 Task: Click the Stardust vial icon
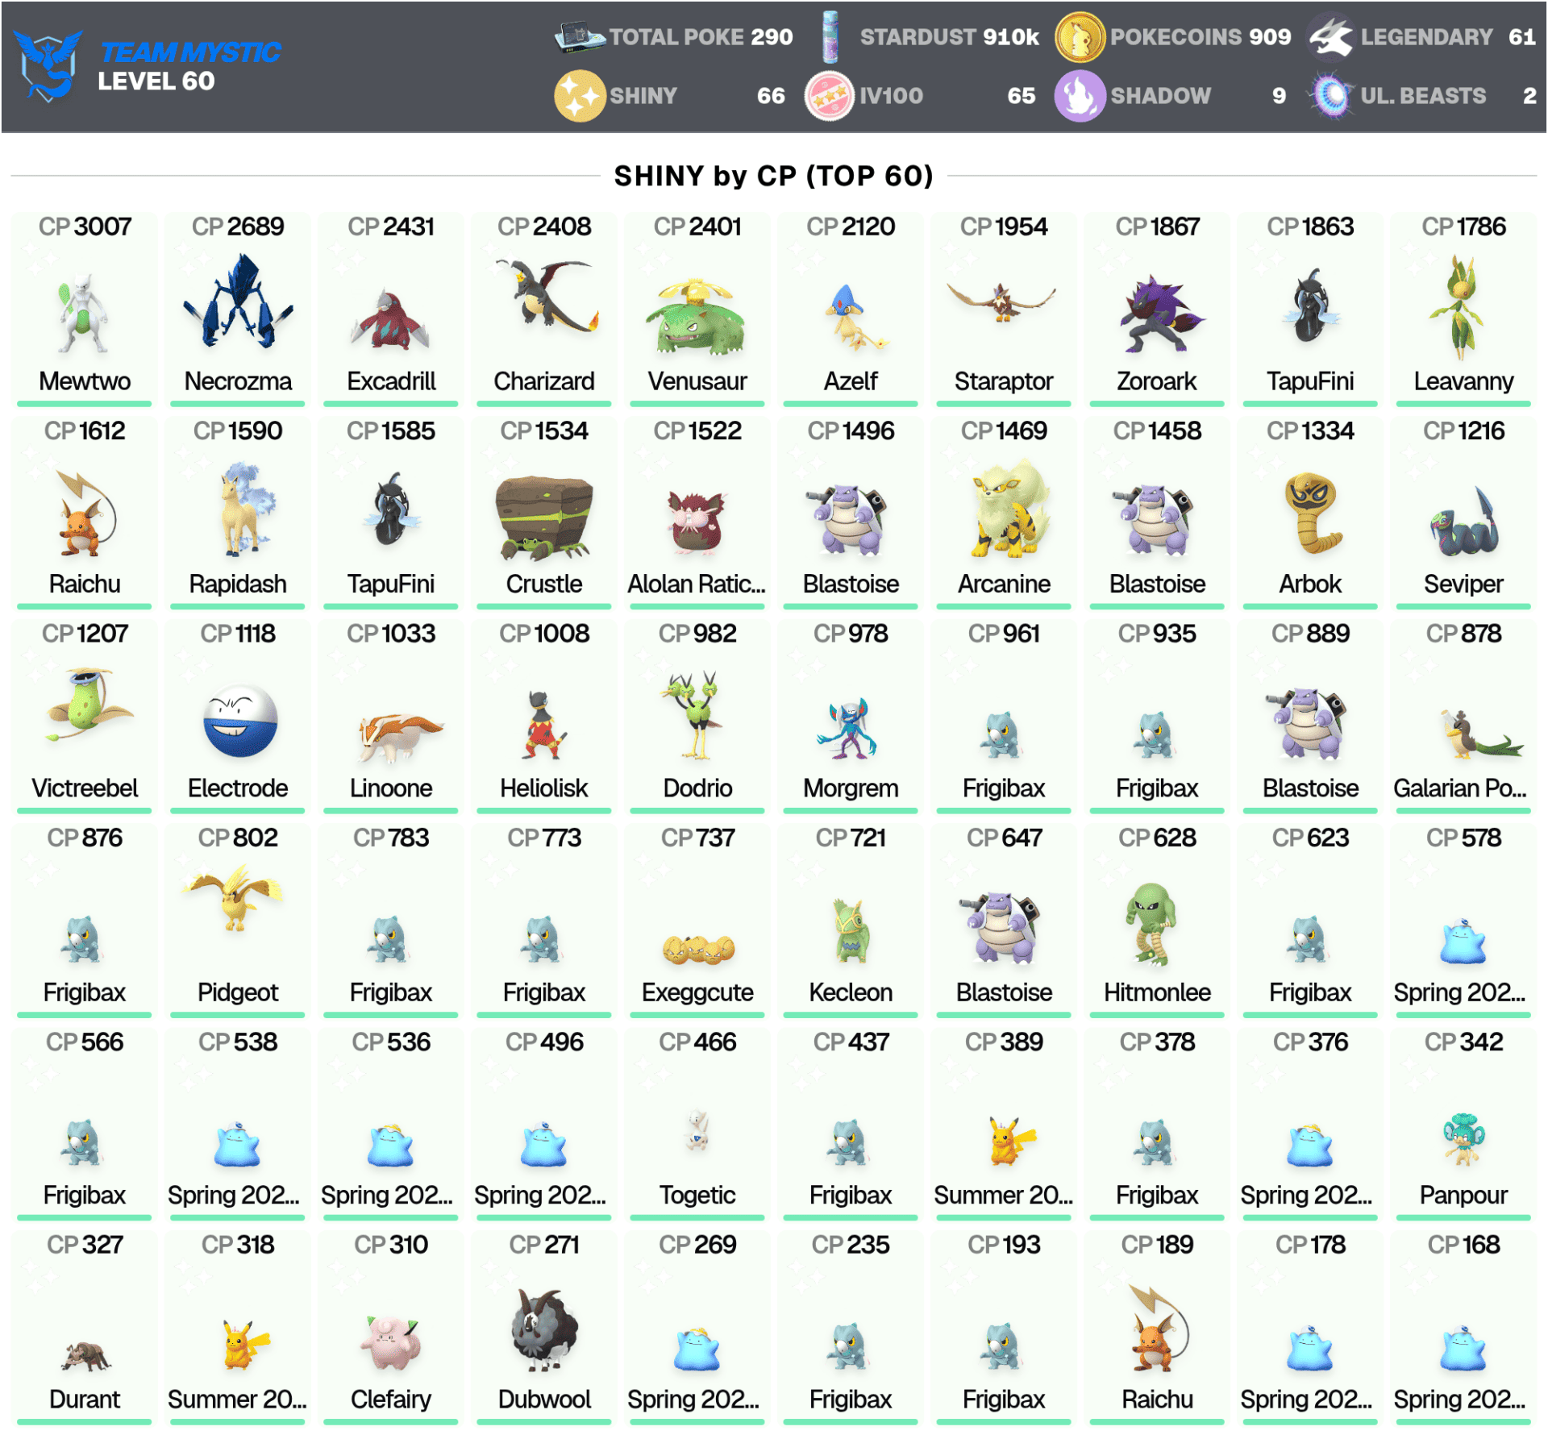click(x=830, y=36)
